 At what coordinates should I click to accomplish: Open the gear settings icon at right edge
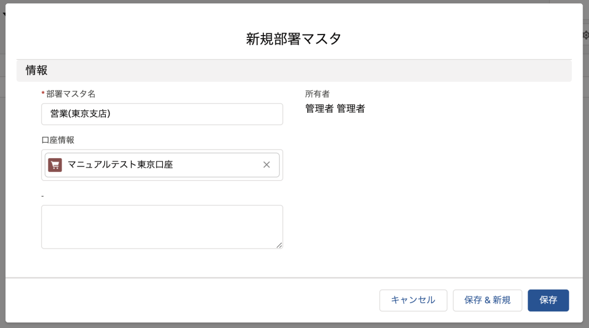click(x=586, y=35)
